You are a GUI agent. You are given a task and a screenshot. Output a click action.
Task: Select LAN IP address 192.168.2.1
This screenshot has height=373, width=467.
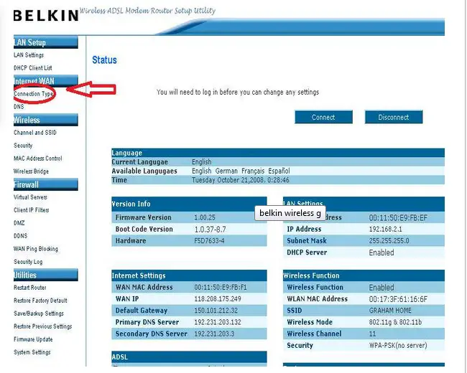385,230
